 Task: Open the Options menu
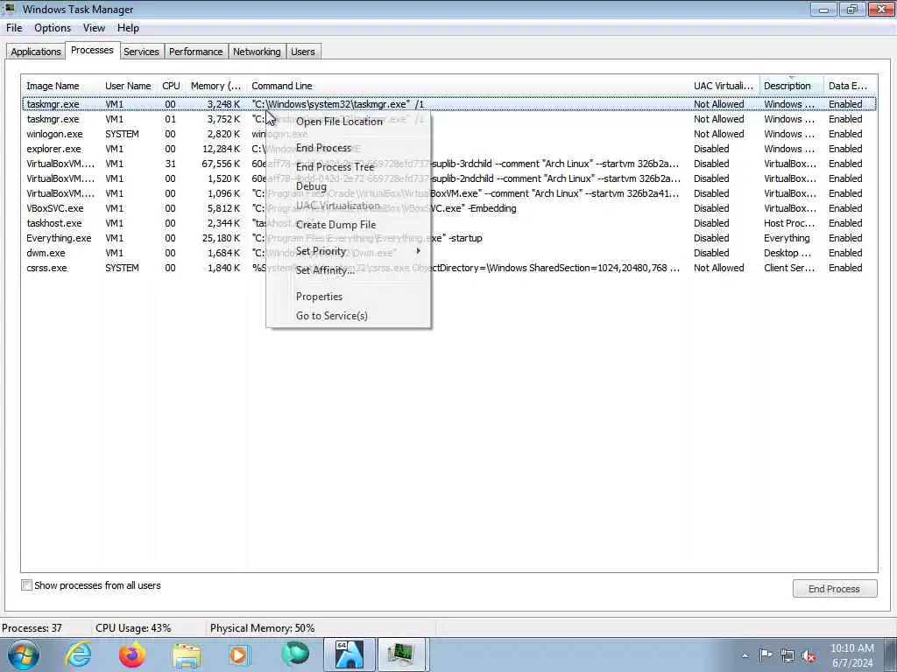coord(53,28)
